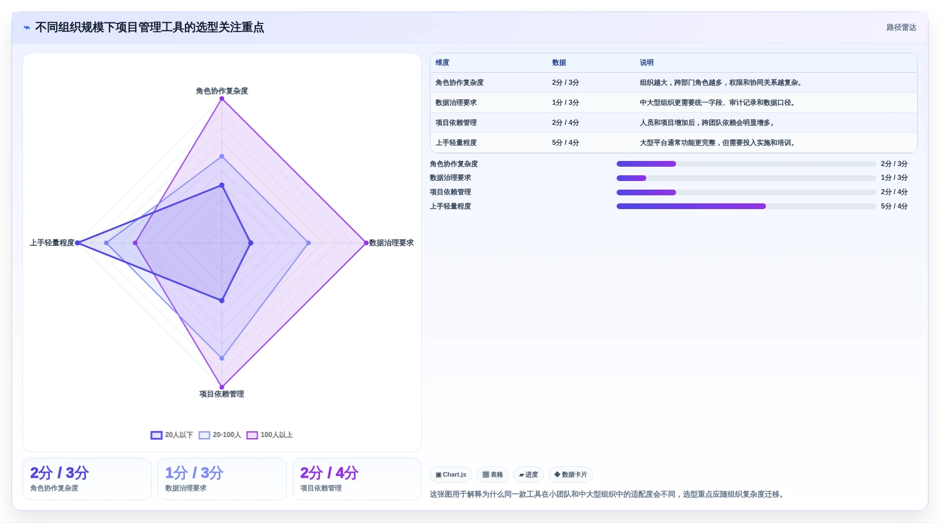The image size is (940, 523).
Task: Click the 路径雷达 label at top right
Action: click(901, 27)
